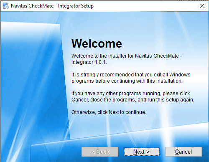Click the word 'CheckMate' in the welcome message
This screenshot has height=162, width=209.
(166, 56)
